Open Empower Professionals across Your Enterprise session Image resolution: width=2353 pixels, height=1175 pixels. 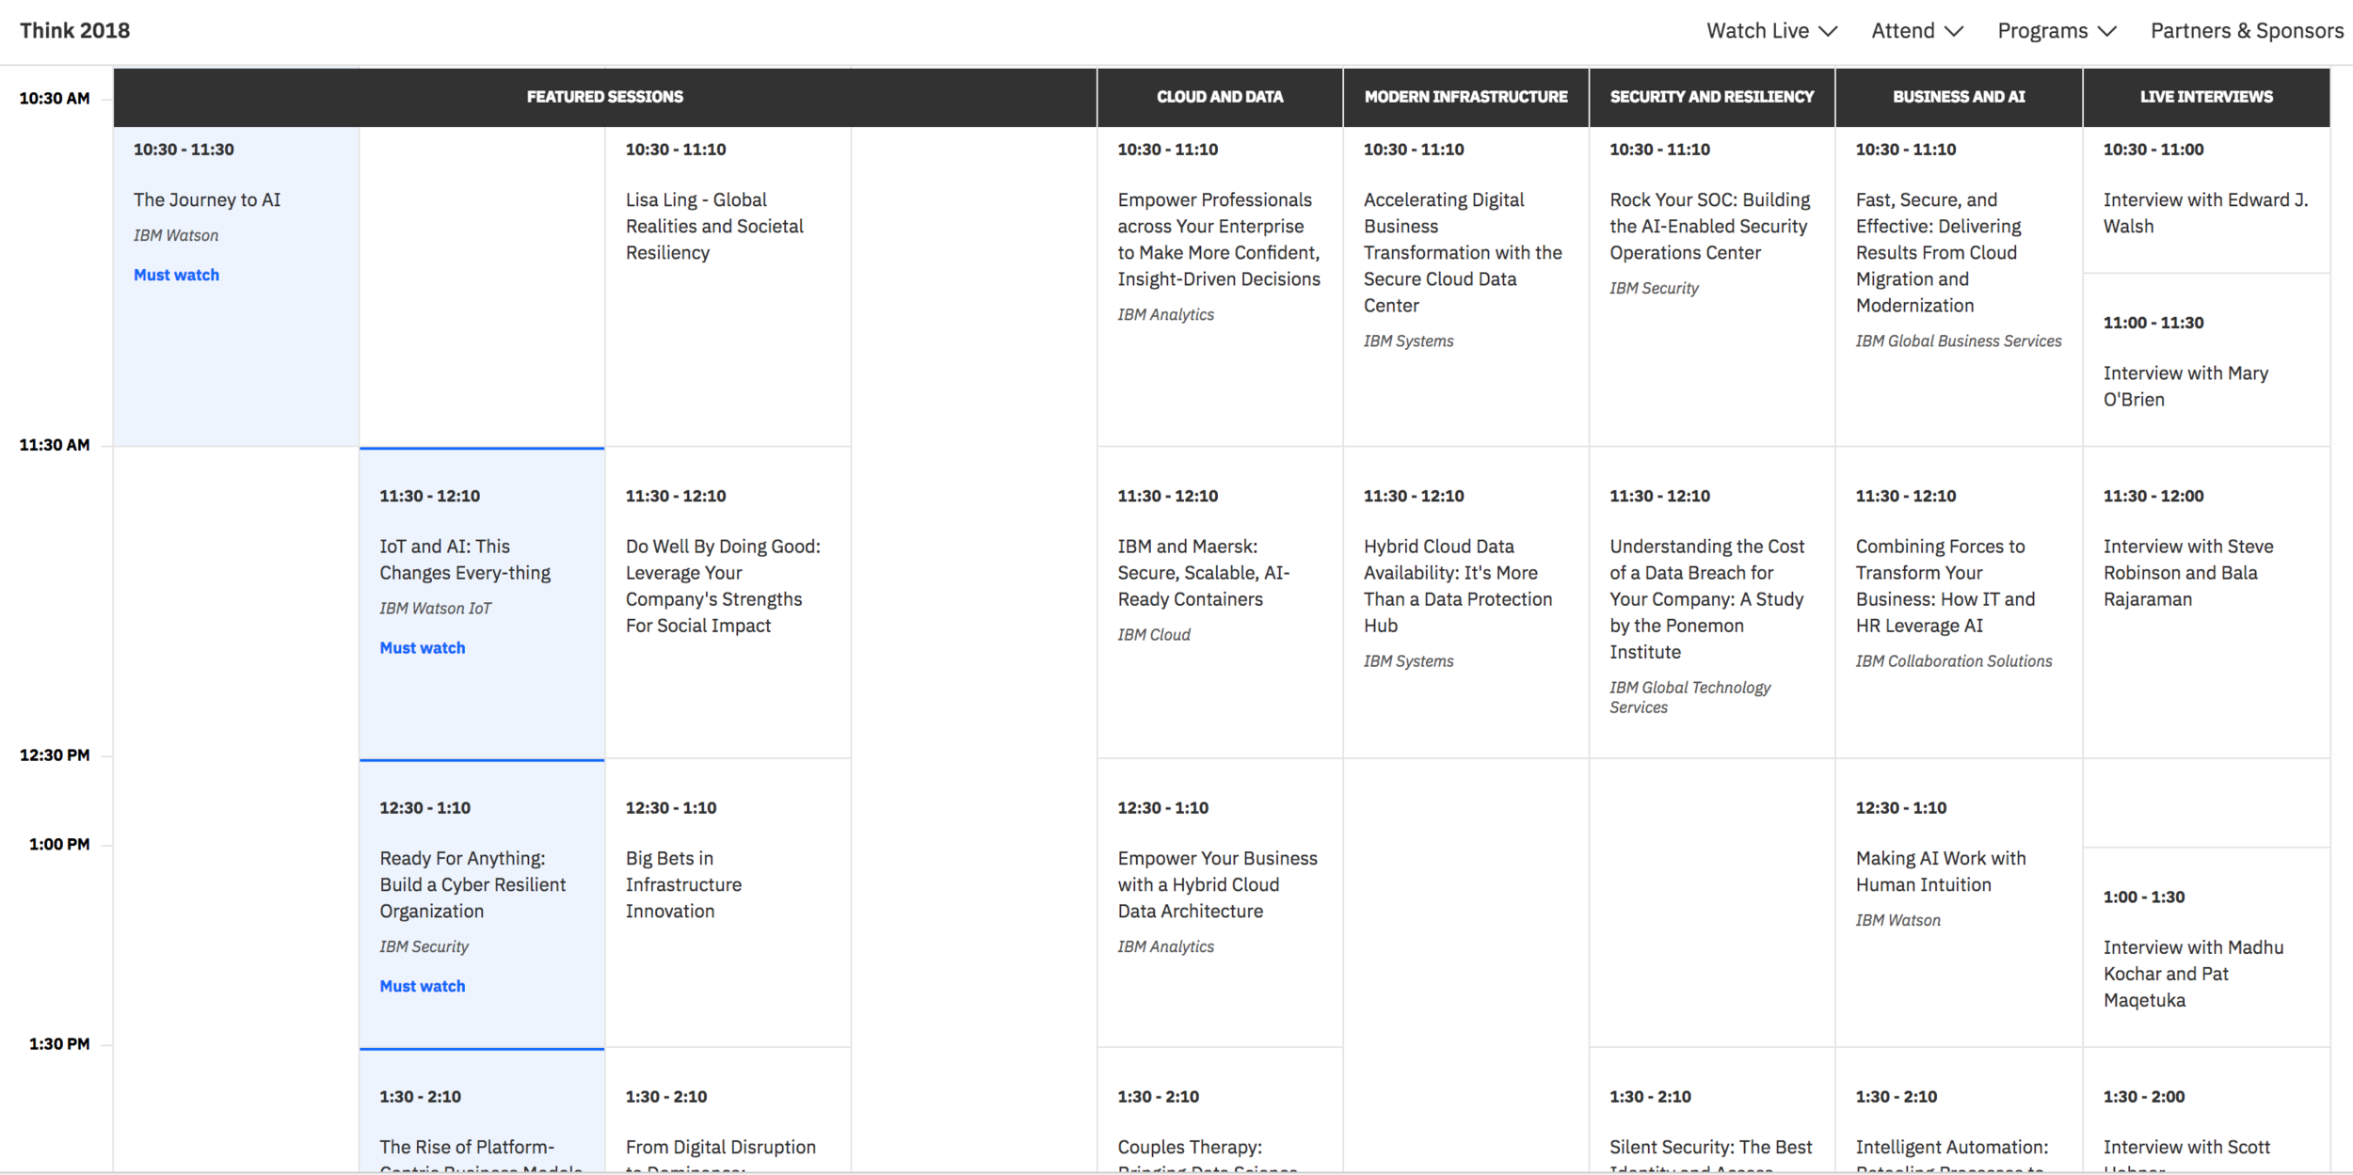point(1219,239)
